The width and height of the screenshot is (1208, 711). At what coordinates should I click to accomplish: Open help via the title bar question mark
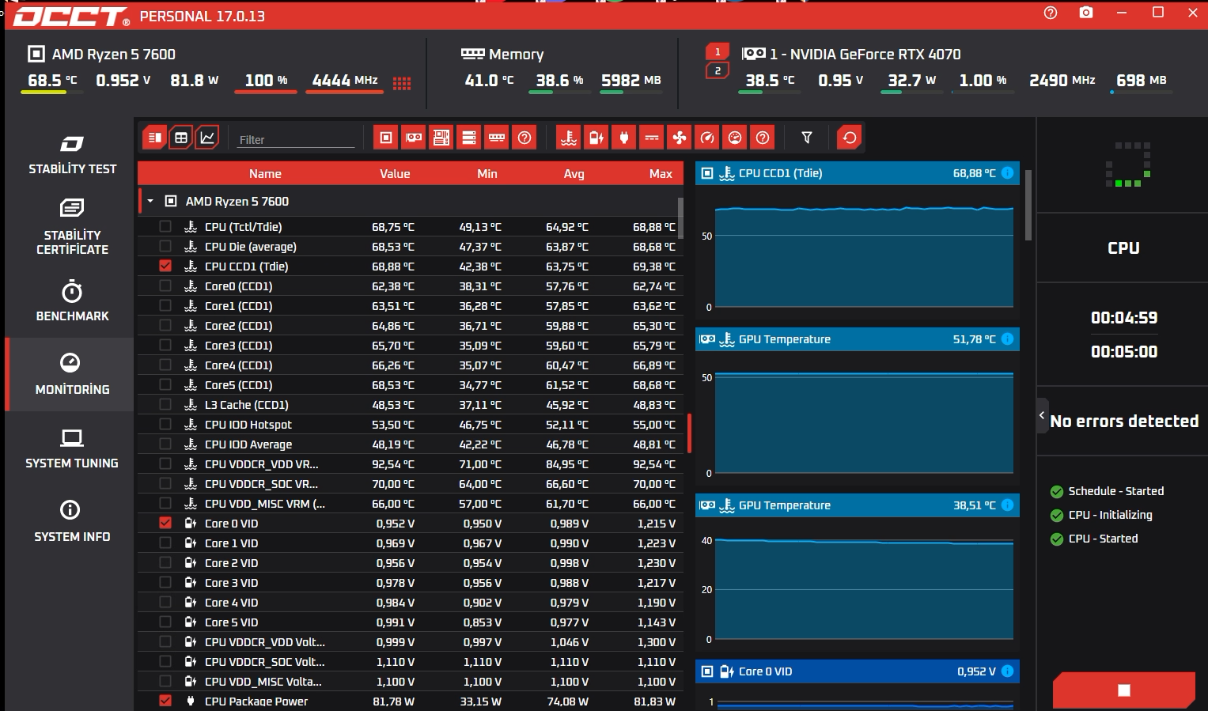(x=1051, y=13)
